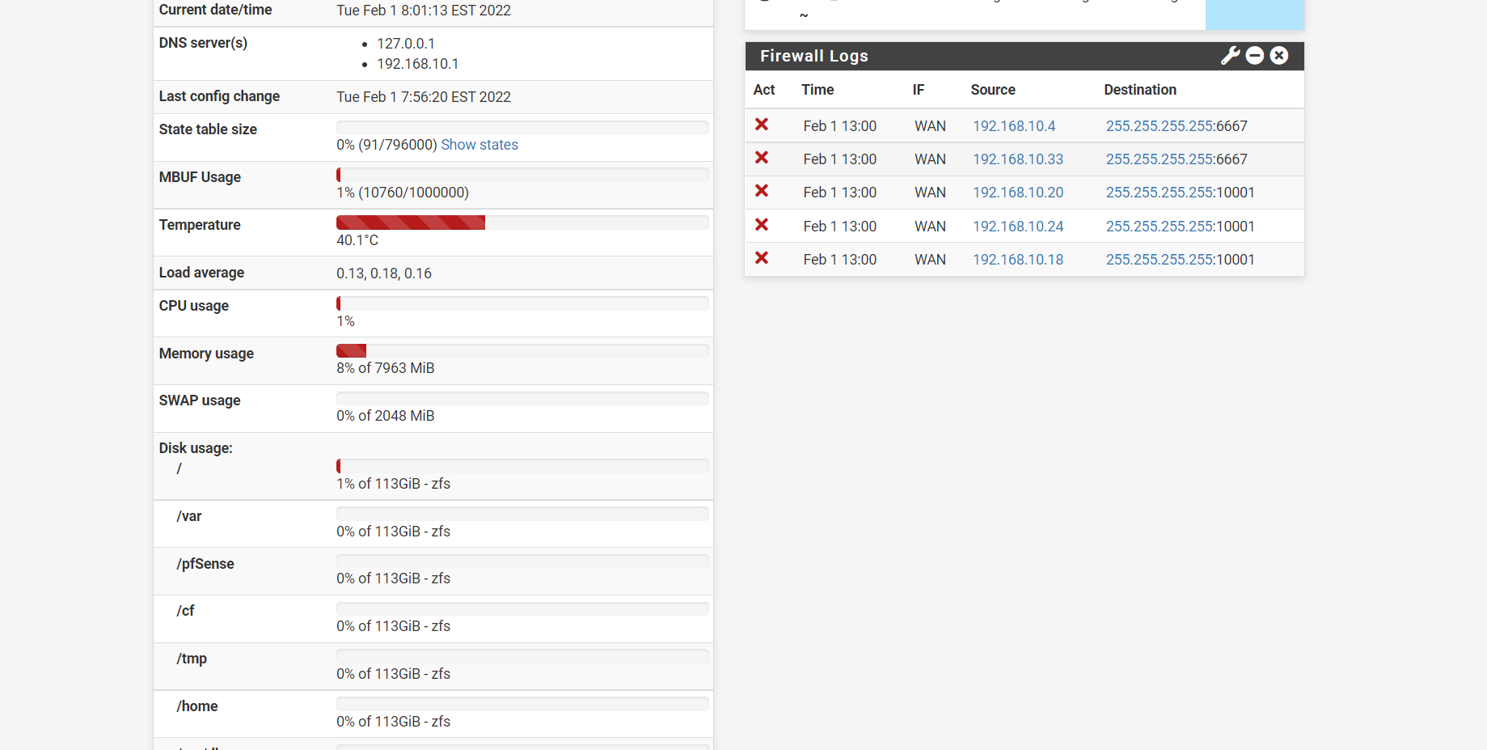Click the 40.1°C temperature value
Viewport: 1487px width, 750px height.
pos(357,240)
